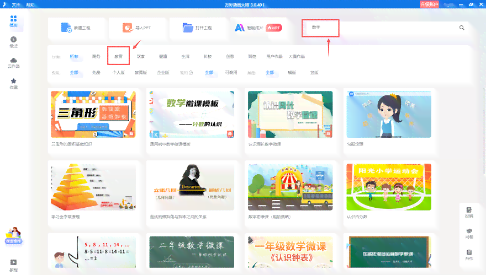The height and width of the screenshot is (275, 486).
Task: Click the 升级账户 upgrade account button
Action: 429,4
